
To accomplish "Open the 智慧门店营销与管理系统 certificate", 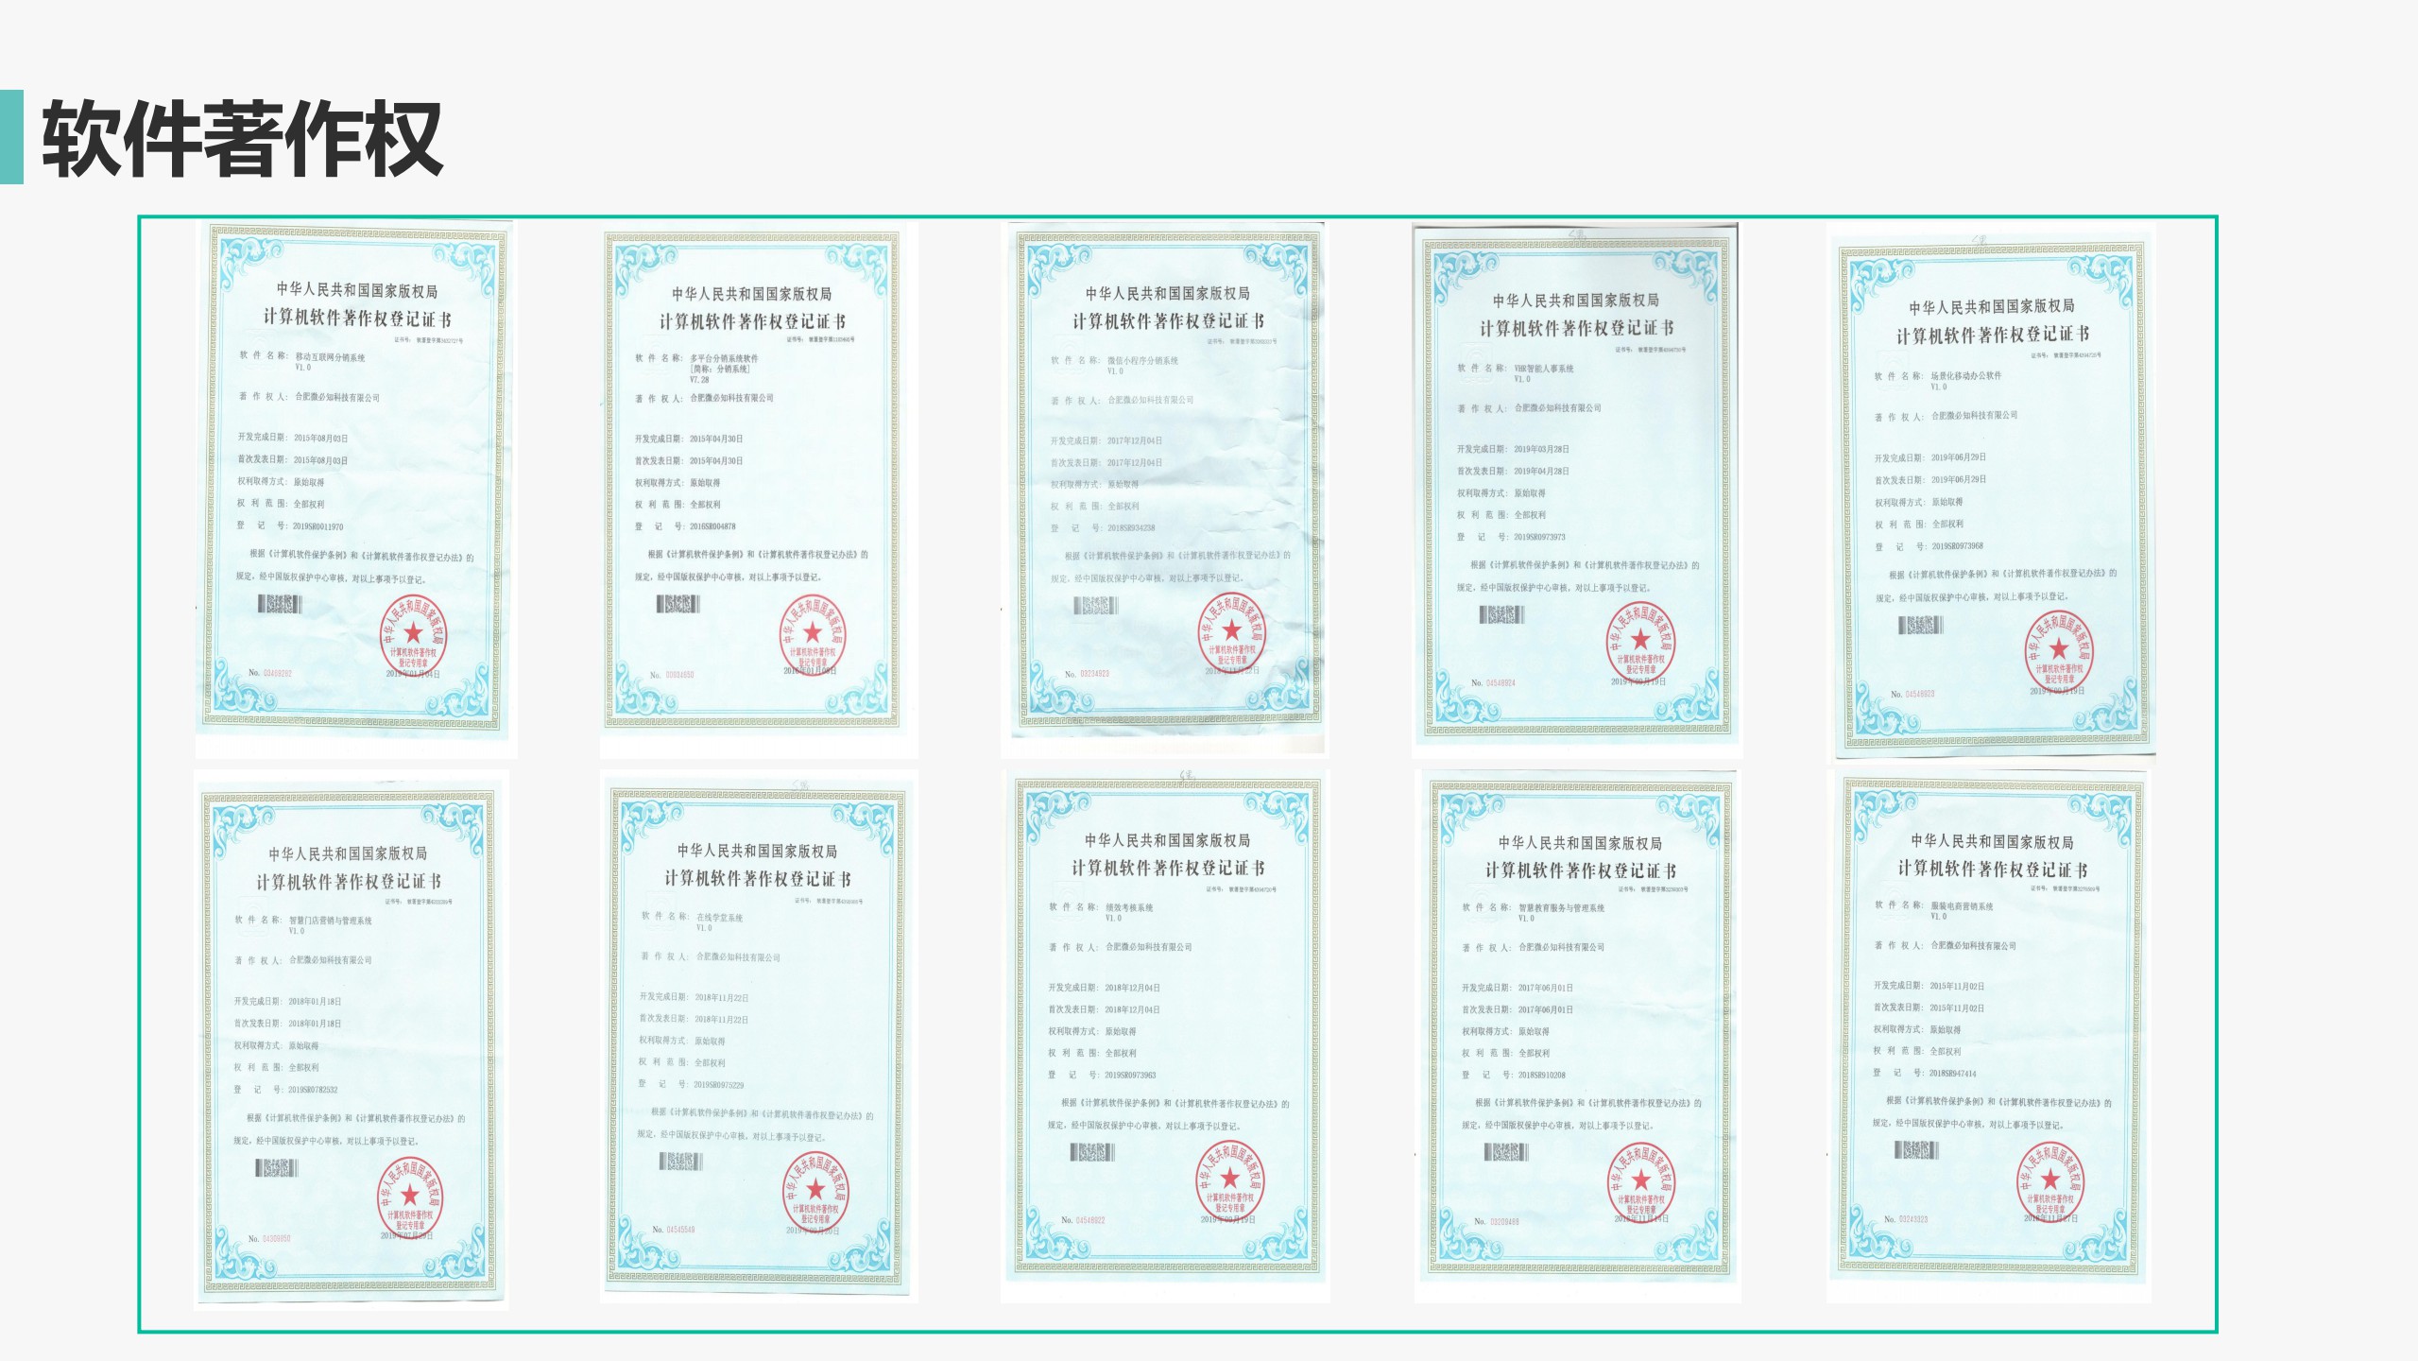I will coord(351,1040).
